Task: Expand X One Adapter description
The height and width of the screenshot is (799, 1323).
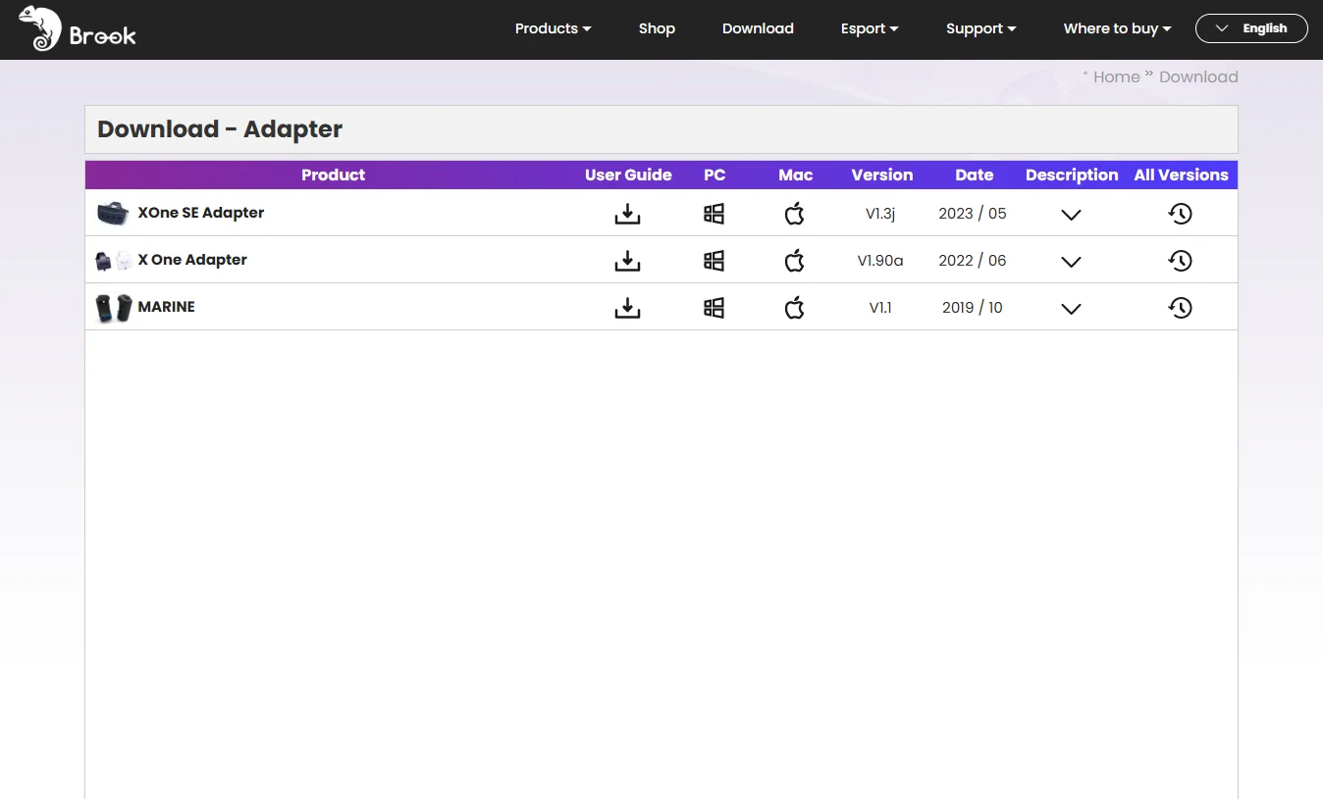Action: [1071, 262]
